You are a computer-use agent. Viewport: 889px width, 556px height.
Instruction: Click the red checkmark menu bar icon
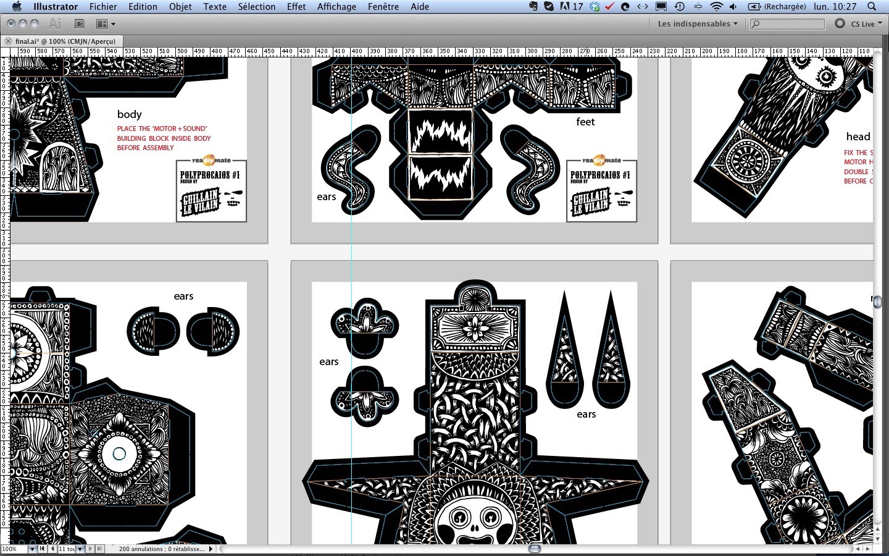pyautogui.click(x=610, y=6)
